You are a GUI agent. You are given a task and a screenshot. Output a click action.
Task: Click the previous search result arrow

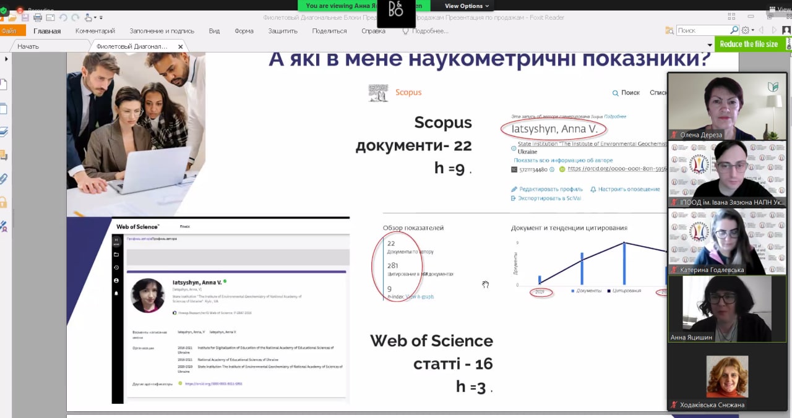[761, 30]
